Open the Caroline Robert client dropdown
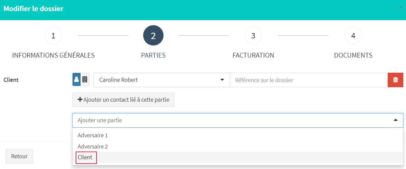 tap(162, 80)
